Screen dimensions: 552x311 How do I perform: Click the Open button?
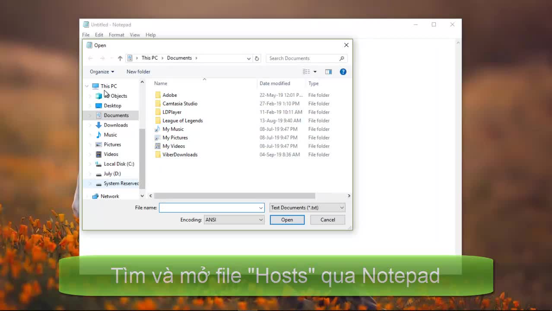pos(287,220)
